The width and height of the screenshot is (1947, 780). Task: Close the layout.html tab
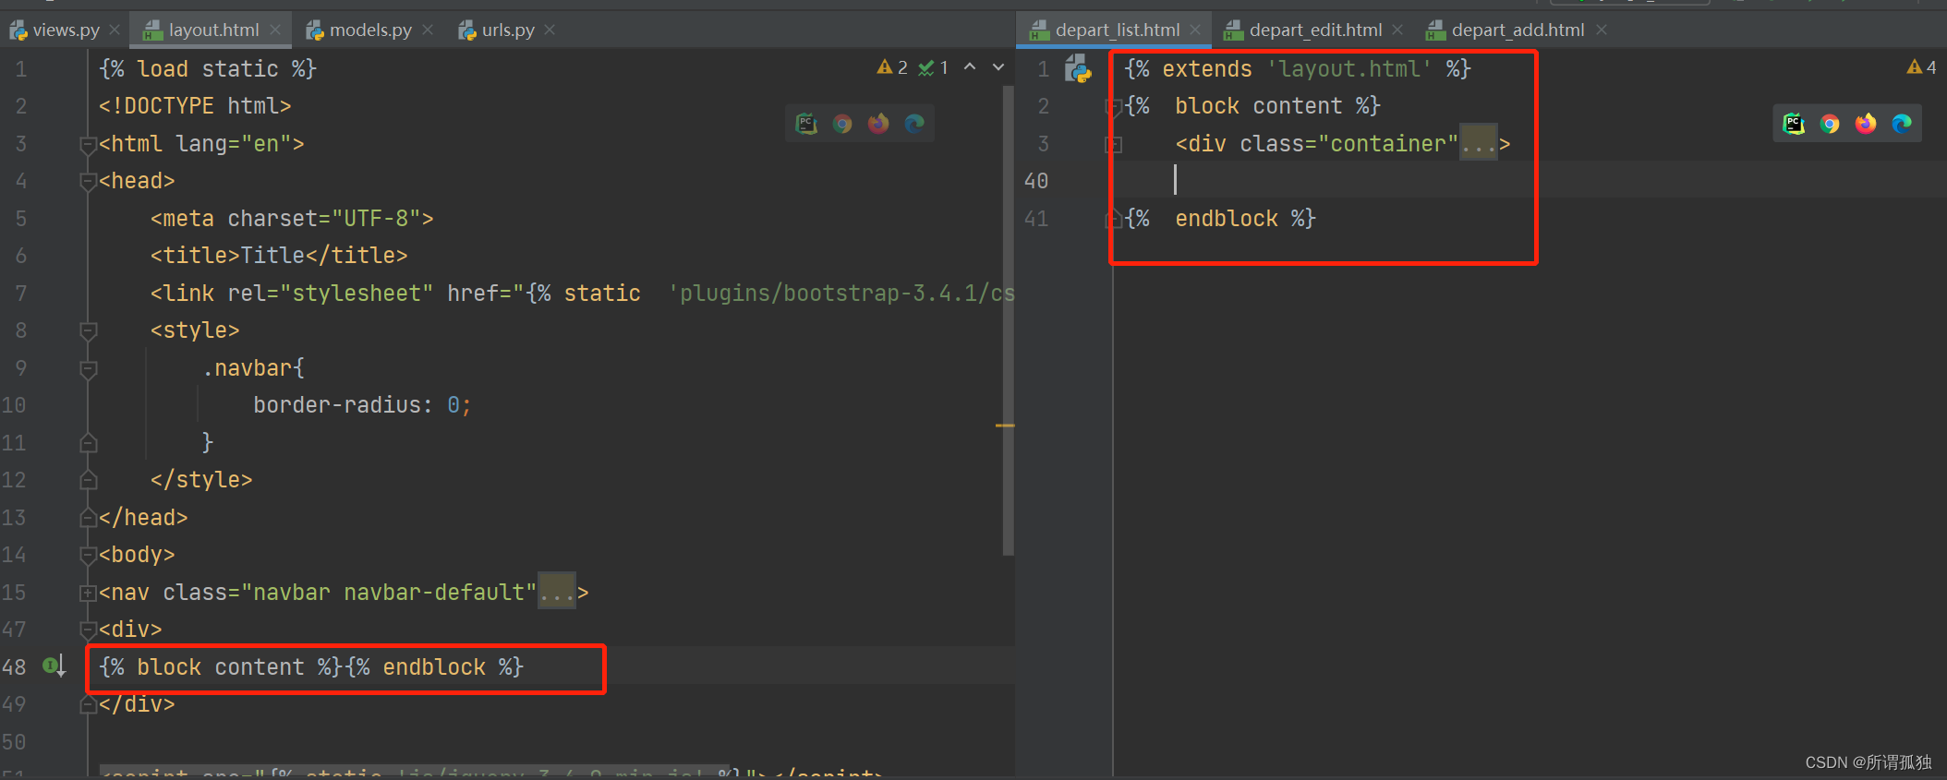click(275, 30)
